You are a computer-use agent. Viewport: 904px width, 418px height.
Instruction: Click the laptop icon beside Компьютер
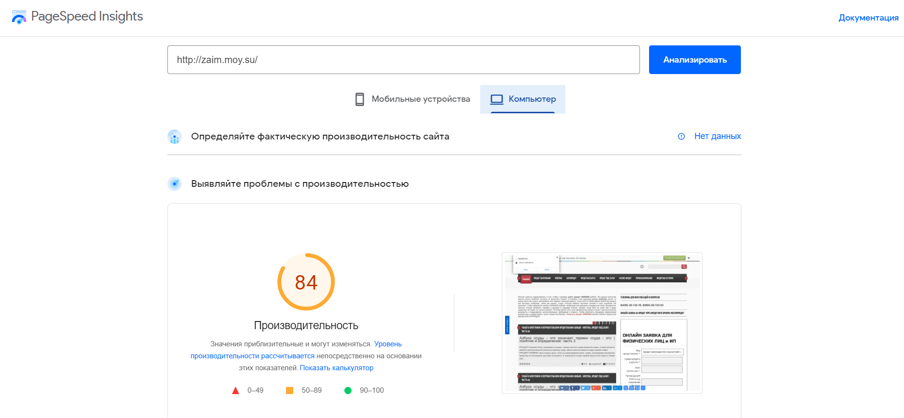[496, 99]
